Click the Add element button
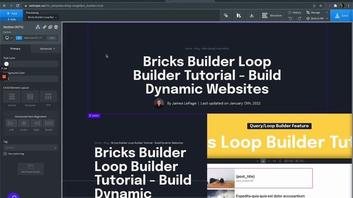The width and height of the screenshot is (353, 198). 12,13
